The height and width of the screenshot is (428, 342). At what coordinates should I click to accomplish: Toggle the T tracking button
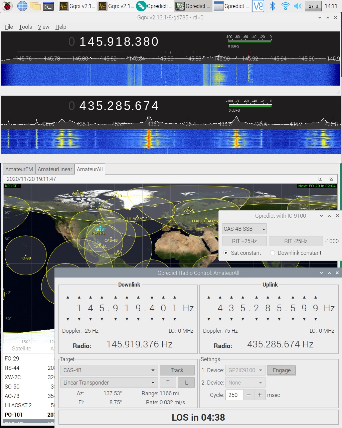tap(168, 383)
